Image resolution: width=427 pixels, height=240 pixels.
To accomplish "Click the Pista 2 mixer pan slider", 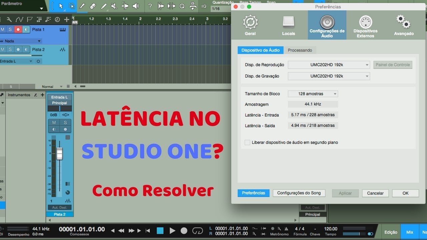I will tap(60, 109).
